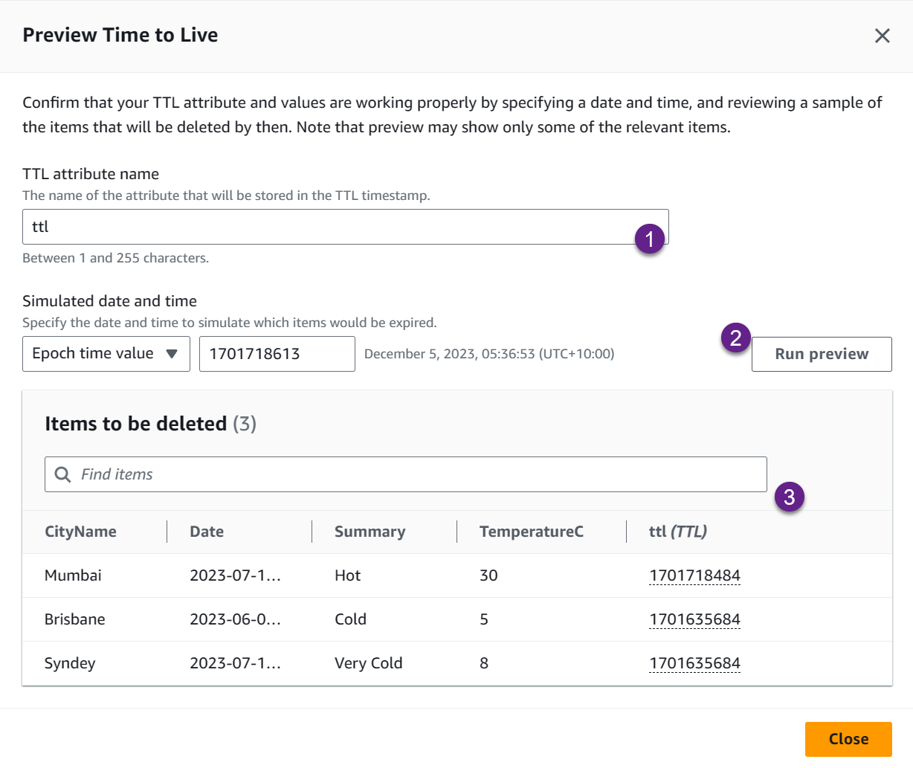Close the Preview Time to Live dialog with X
913x768 pixels.
(882, 36)
